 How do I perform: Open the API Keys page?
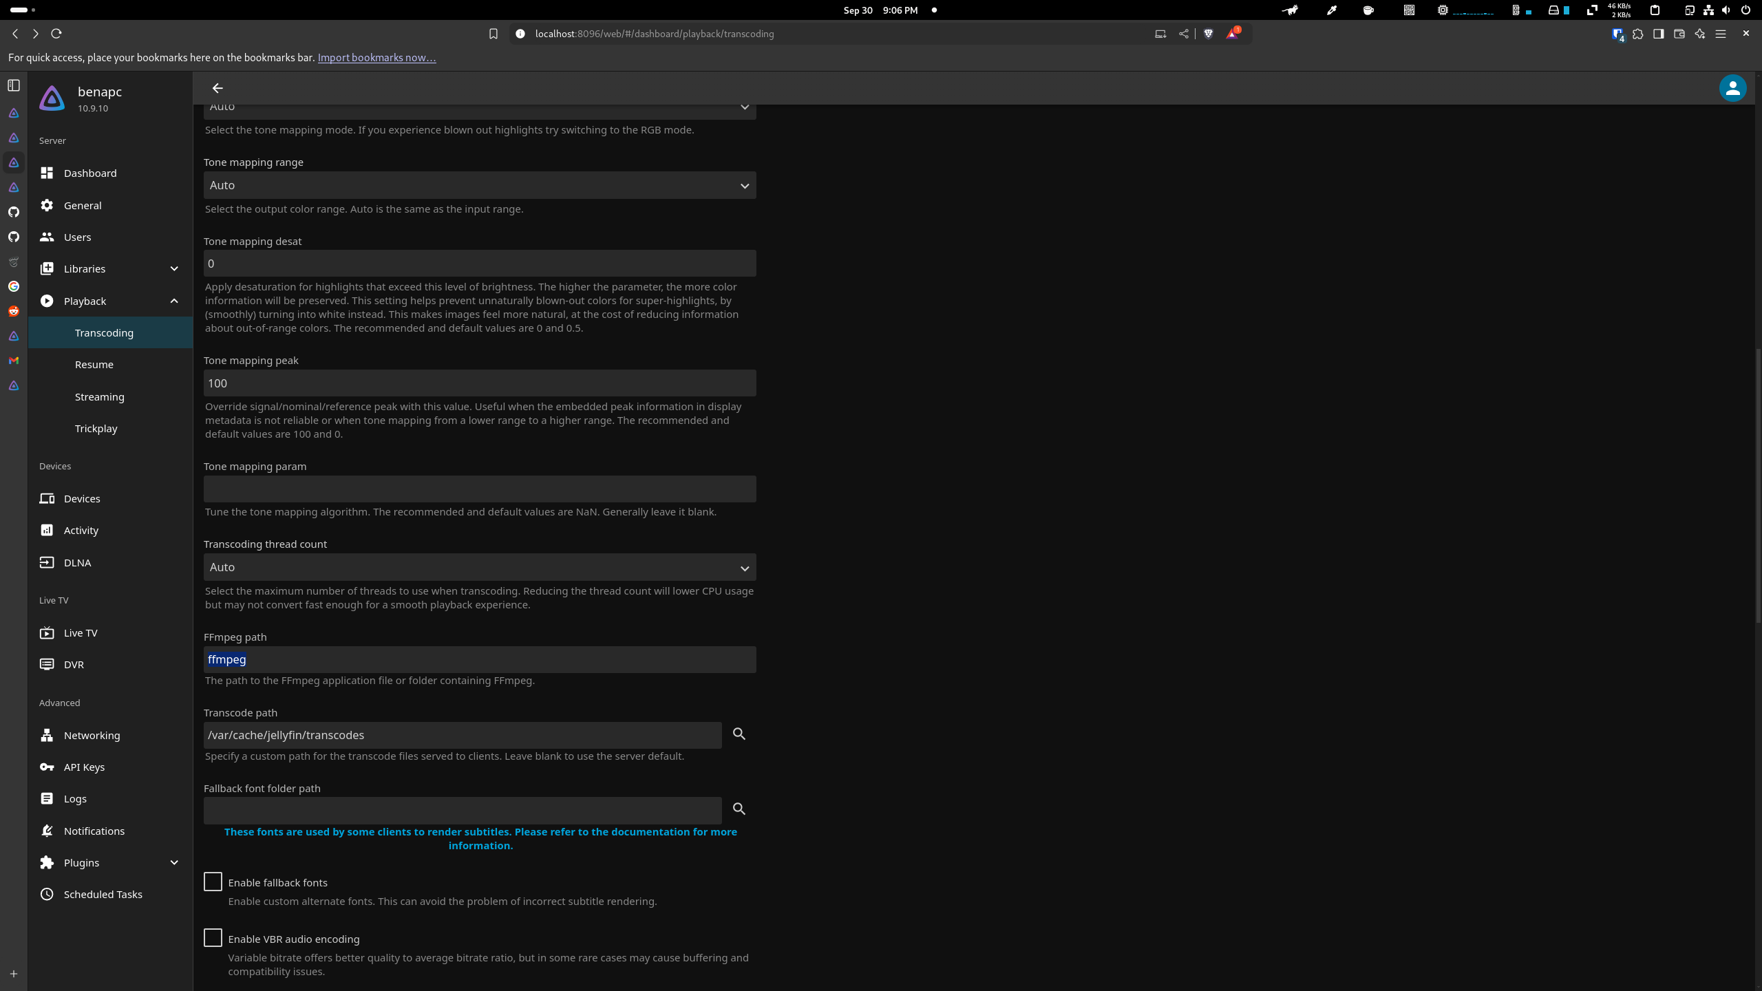click(x=84, y=767)
